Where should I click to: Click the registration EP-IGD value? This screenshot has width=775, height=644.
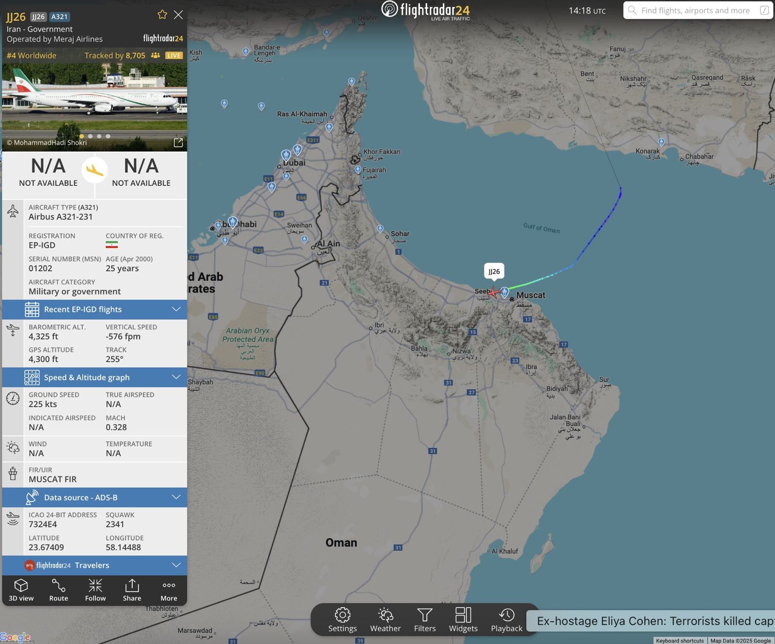coord(42,245)
